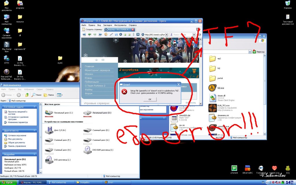Screen dimensions: 296x185
Task: Click the Папки button in Мой компьютер toolbar
Action: [49, 95]
